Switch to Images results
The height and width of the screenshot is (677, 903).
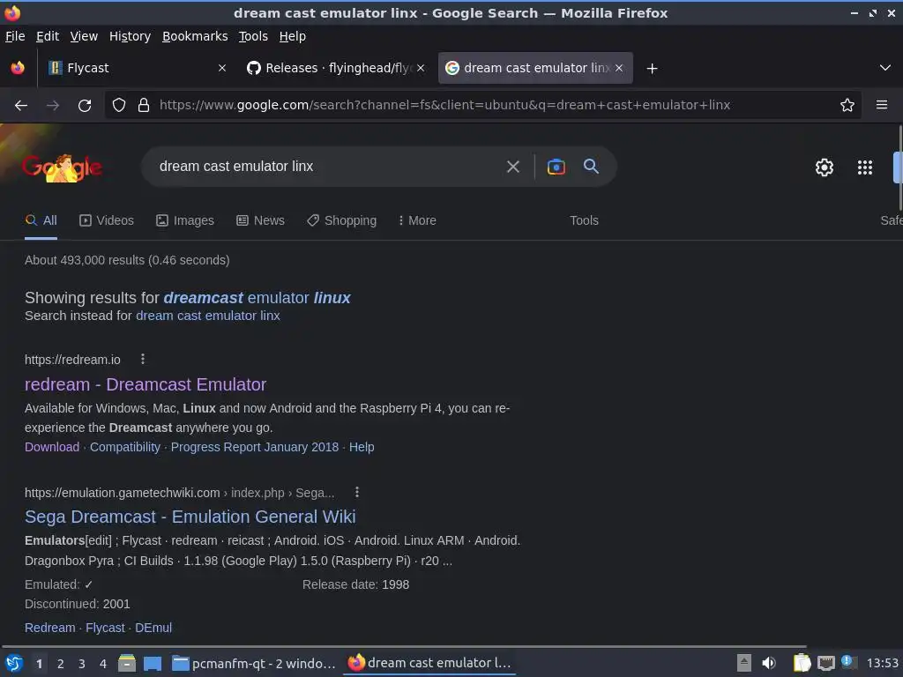[x=185, y=220]
